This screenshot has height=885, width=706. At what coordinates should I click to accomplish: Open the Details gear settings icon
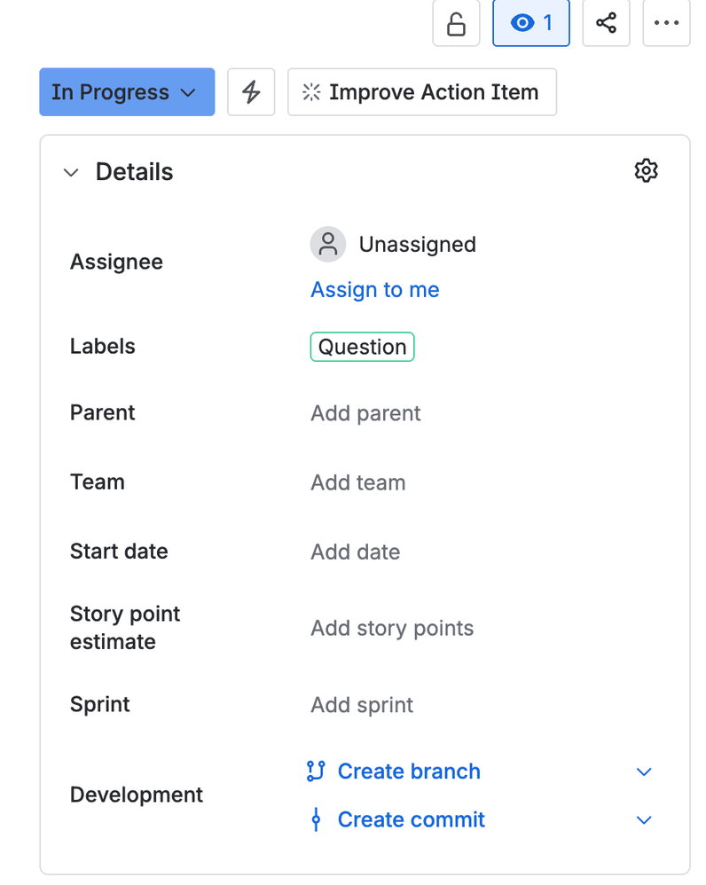(647, 170)
